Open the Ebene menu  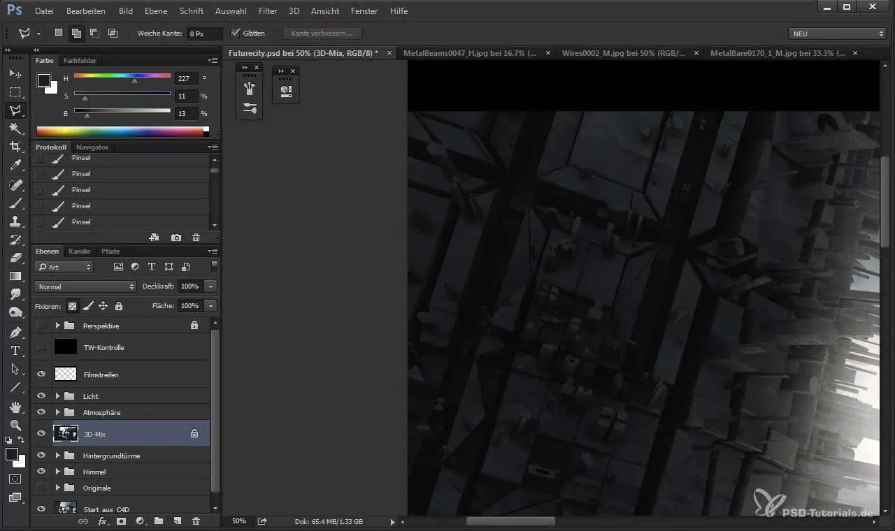click(x=157, y=11)
